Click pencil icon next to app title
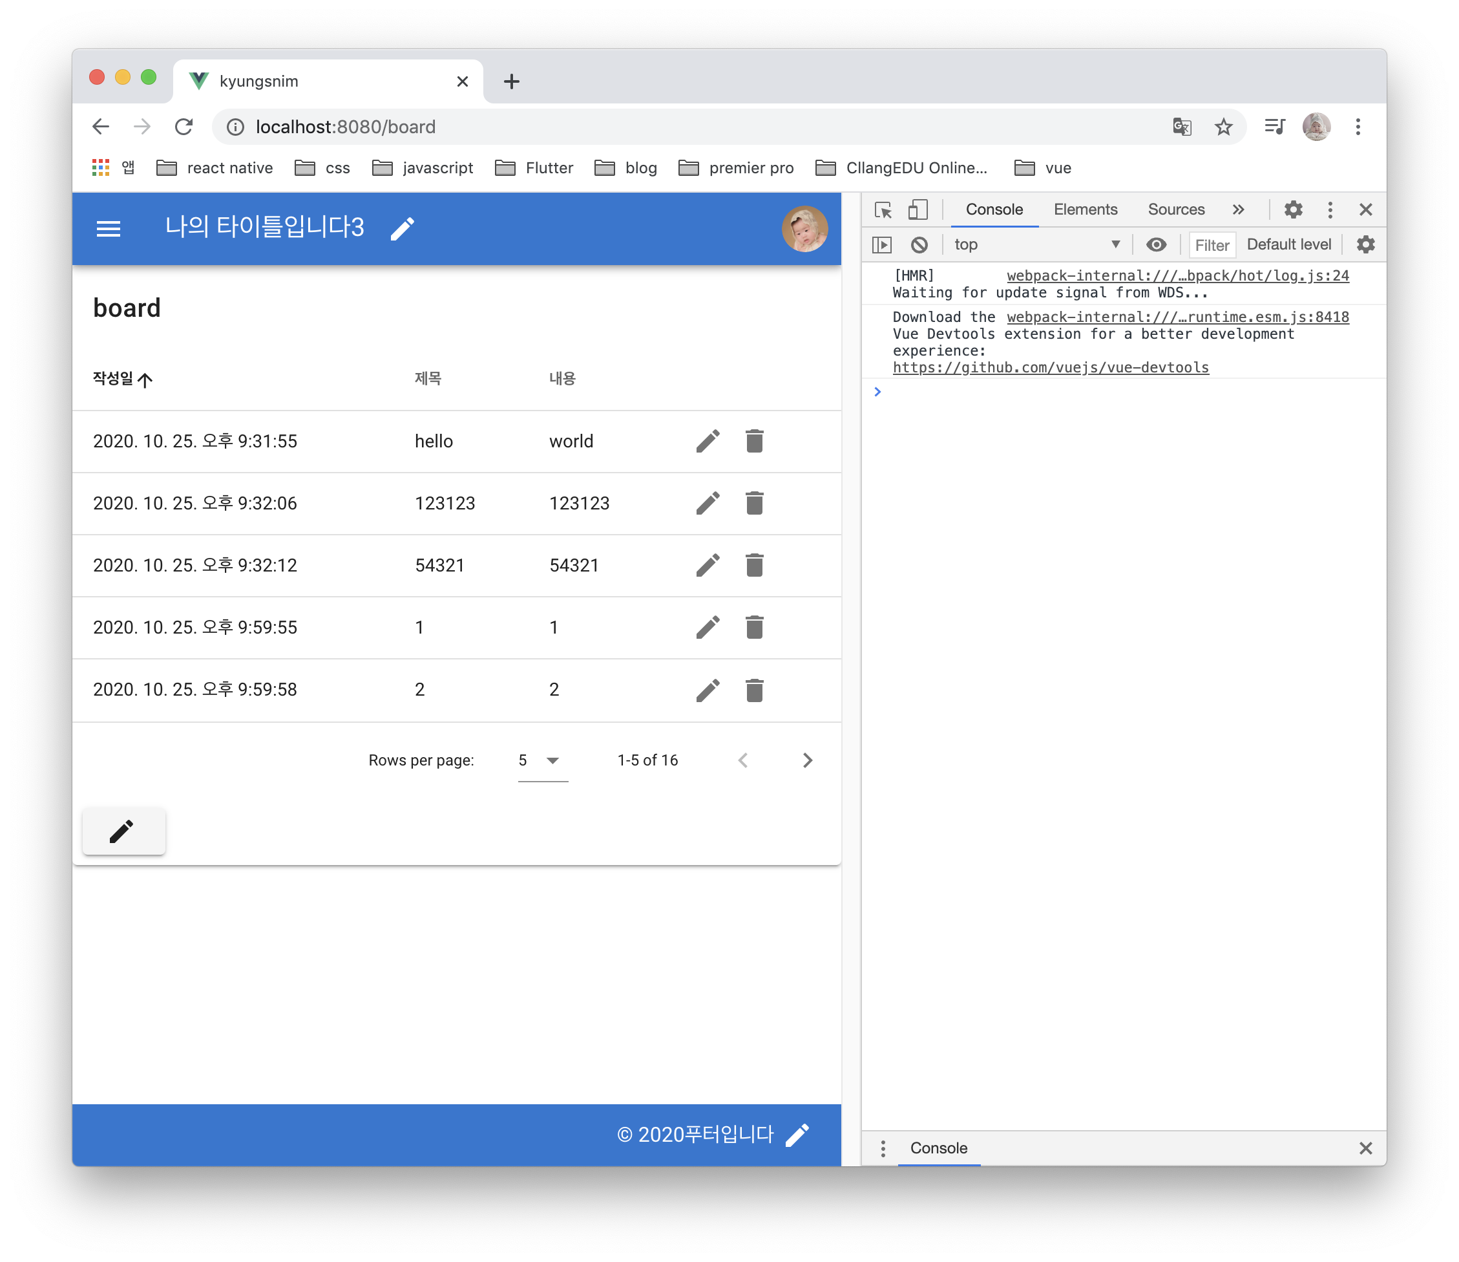 (x=402, y=228)
